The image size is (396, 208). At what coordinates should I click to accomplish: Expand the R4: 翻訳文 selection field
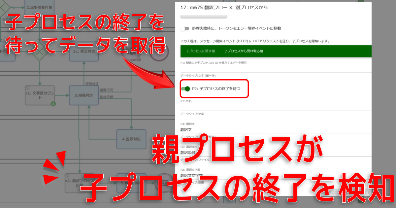click(276, 130)
